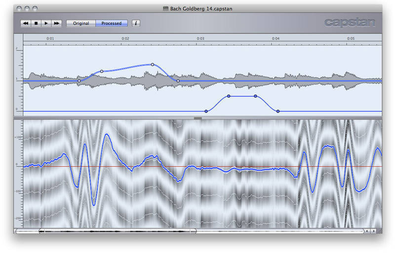
Task: Click the scroll right arrow button
Action: pyautogui.click(x=374, y=230)
